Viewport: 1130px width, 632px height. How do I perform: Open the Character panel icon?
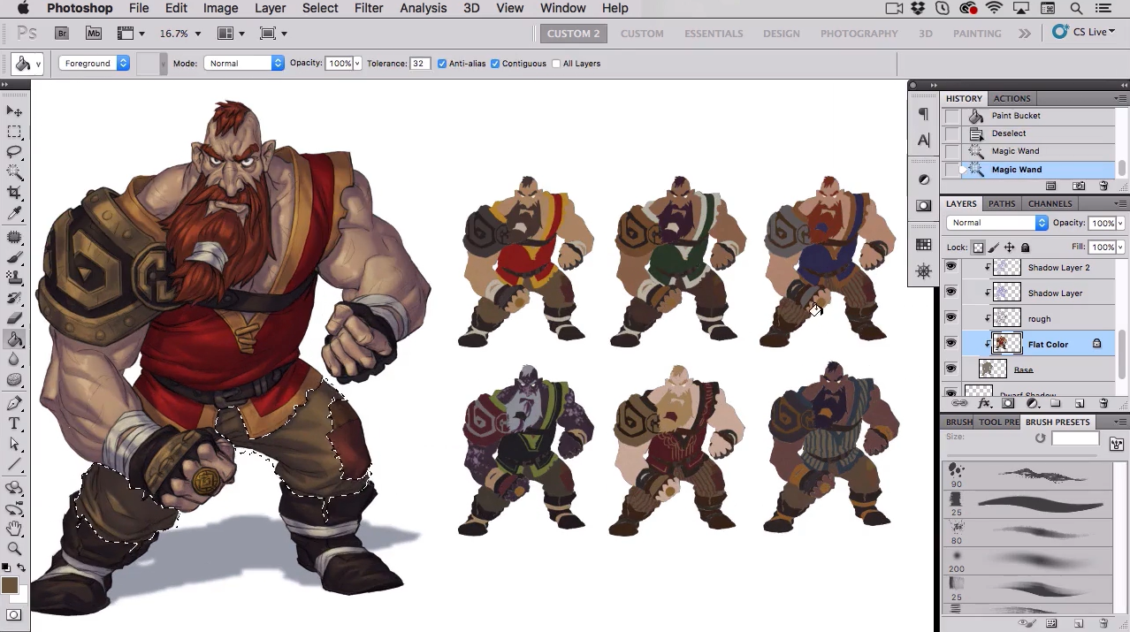pyautogui.click(x=923, y=140)
